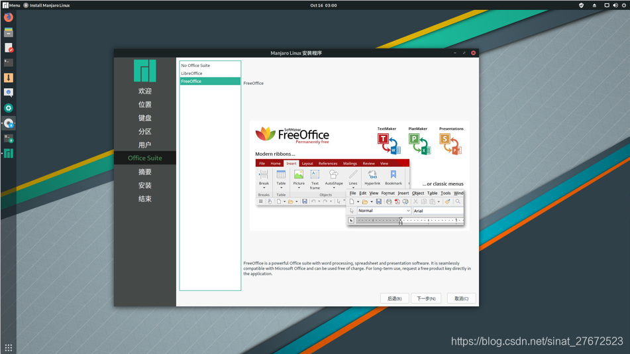Select LibreOffice in the list
This screenshot has width=630, height=354.
(x=210, y=73)
